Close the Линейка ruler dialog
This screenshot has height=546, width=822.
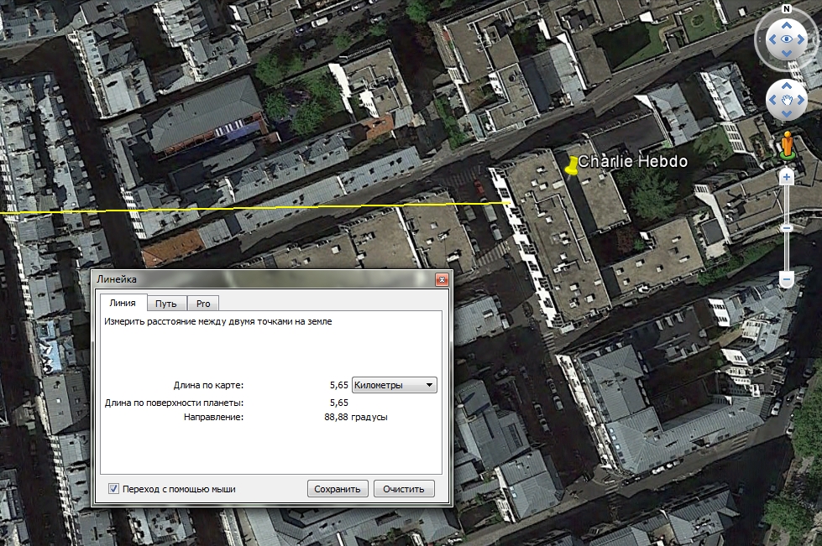442,279
